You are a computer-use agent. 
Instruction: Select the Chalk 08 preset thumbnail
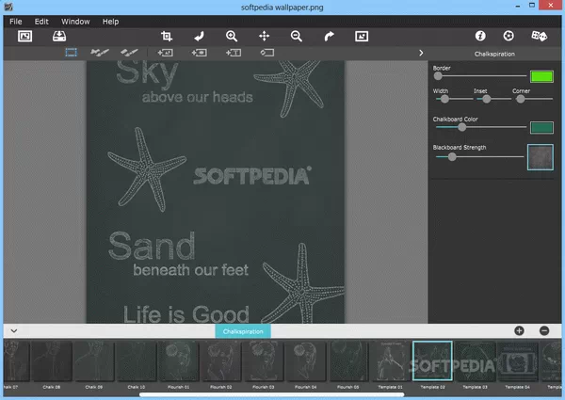[52, 361]
